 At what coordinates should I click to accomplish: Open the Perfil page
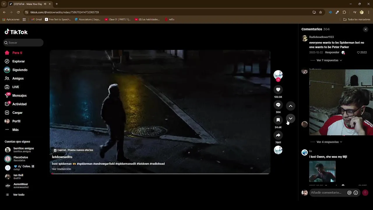pos(13,121)
